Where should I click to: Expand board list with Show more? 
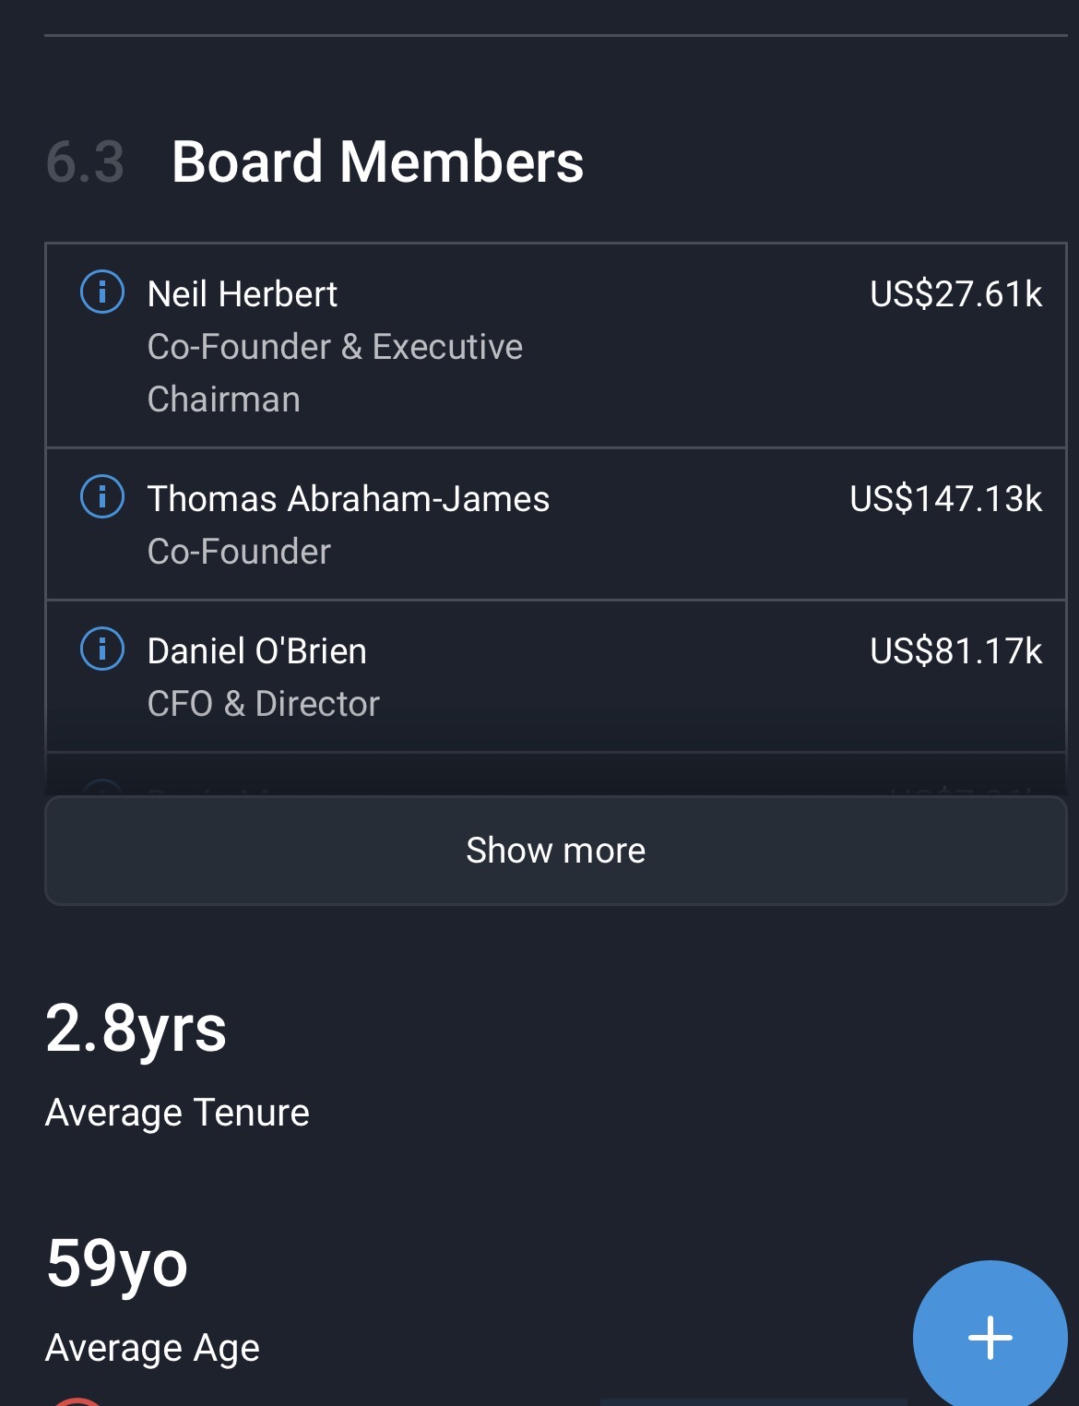(x=555, y=850)
